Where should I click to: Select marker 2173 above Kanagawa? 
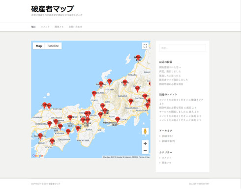coord(148,106)
